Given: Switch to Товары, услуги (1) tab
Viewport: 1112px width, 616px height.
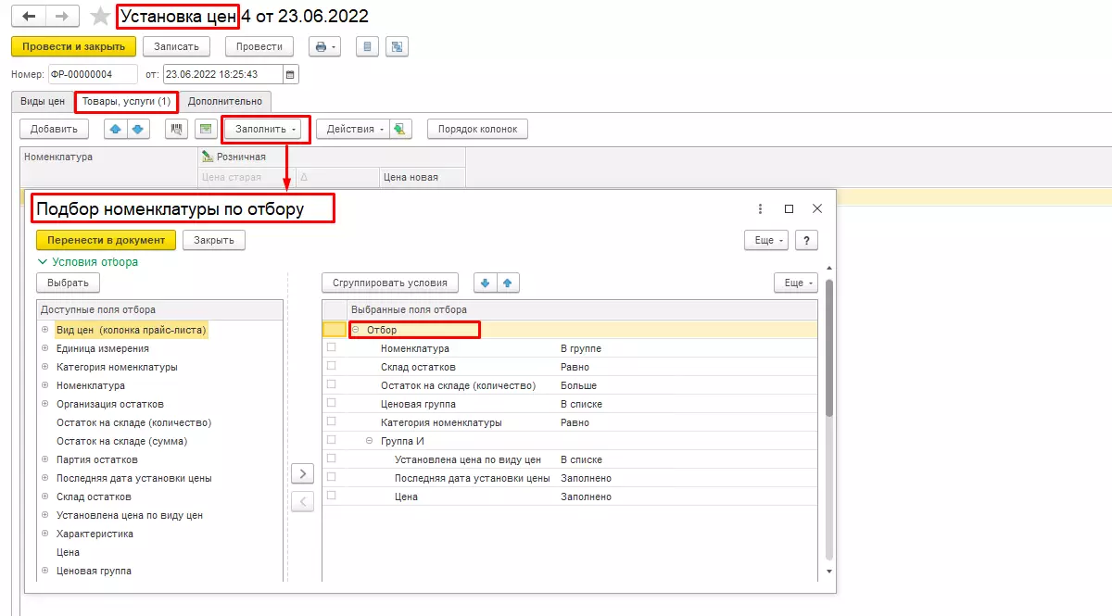Looking at the screenshot, I should tap(126, 102).
